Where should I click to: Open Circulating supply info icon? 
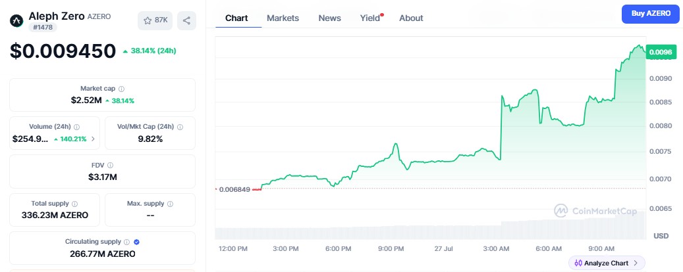click(126, 242)
